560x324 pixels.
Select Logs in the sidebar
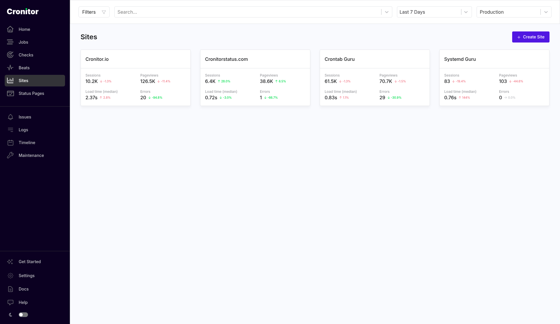point(35,130)
